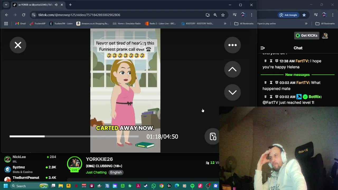Click FartTV username on 12:38 AM message
The height and width of the screenshot is (190, 338).
click(302, 61)
